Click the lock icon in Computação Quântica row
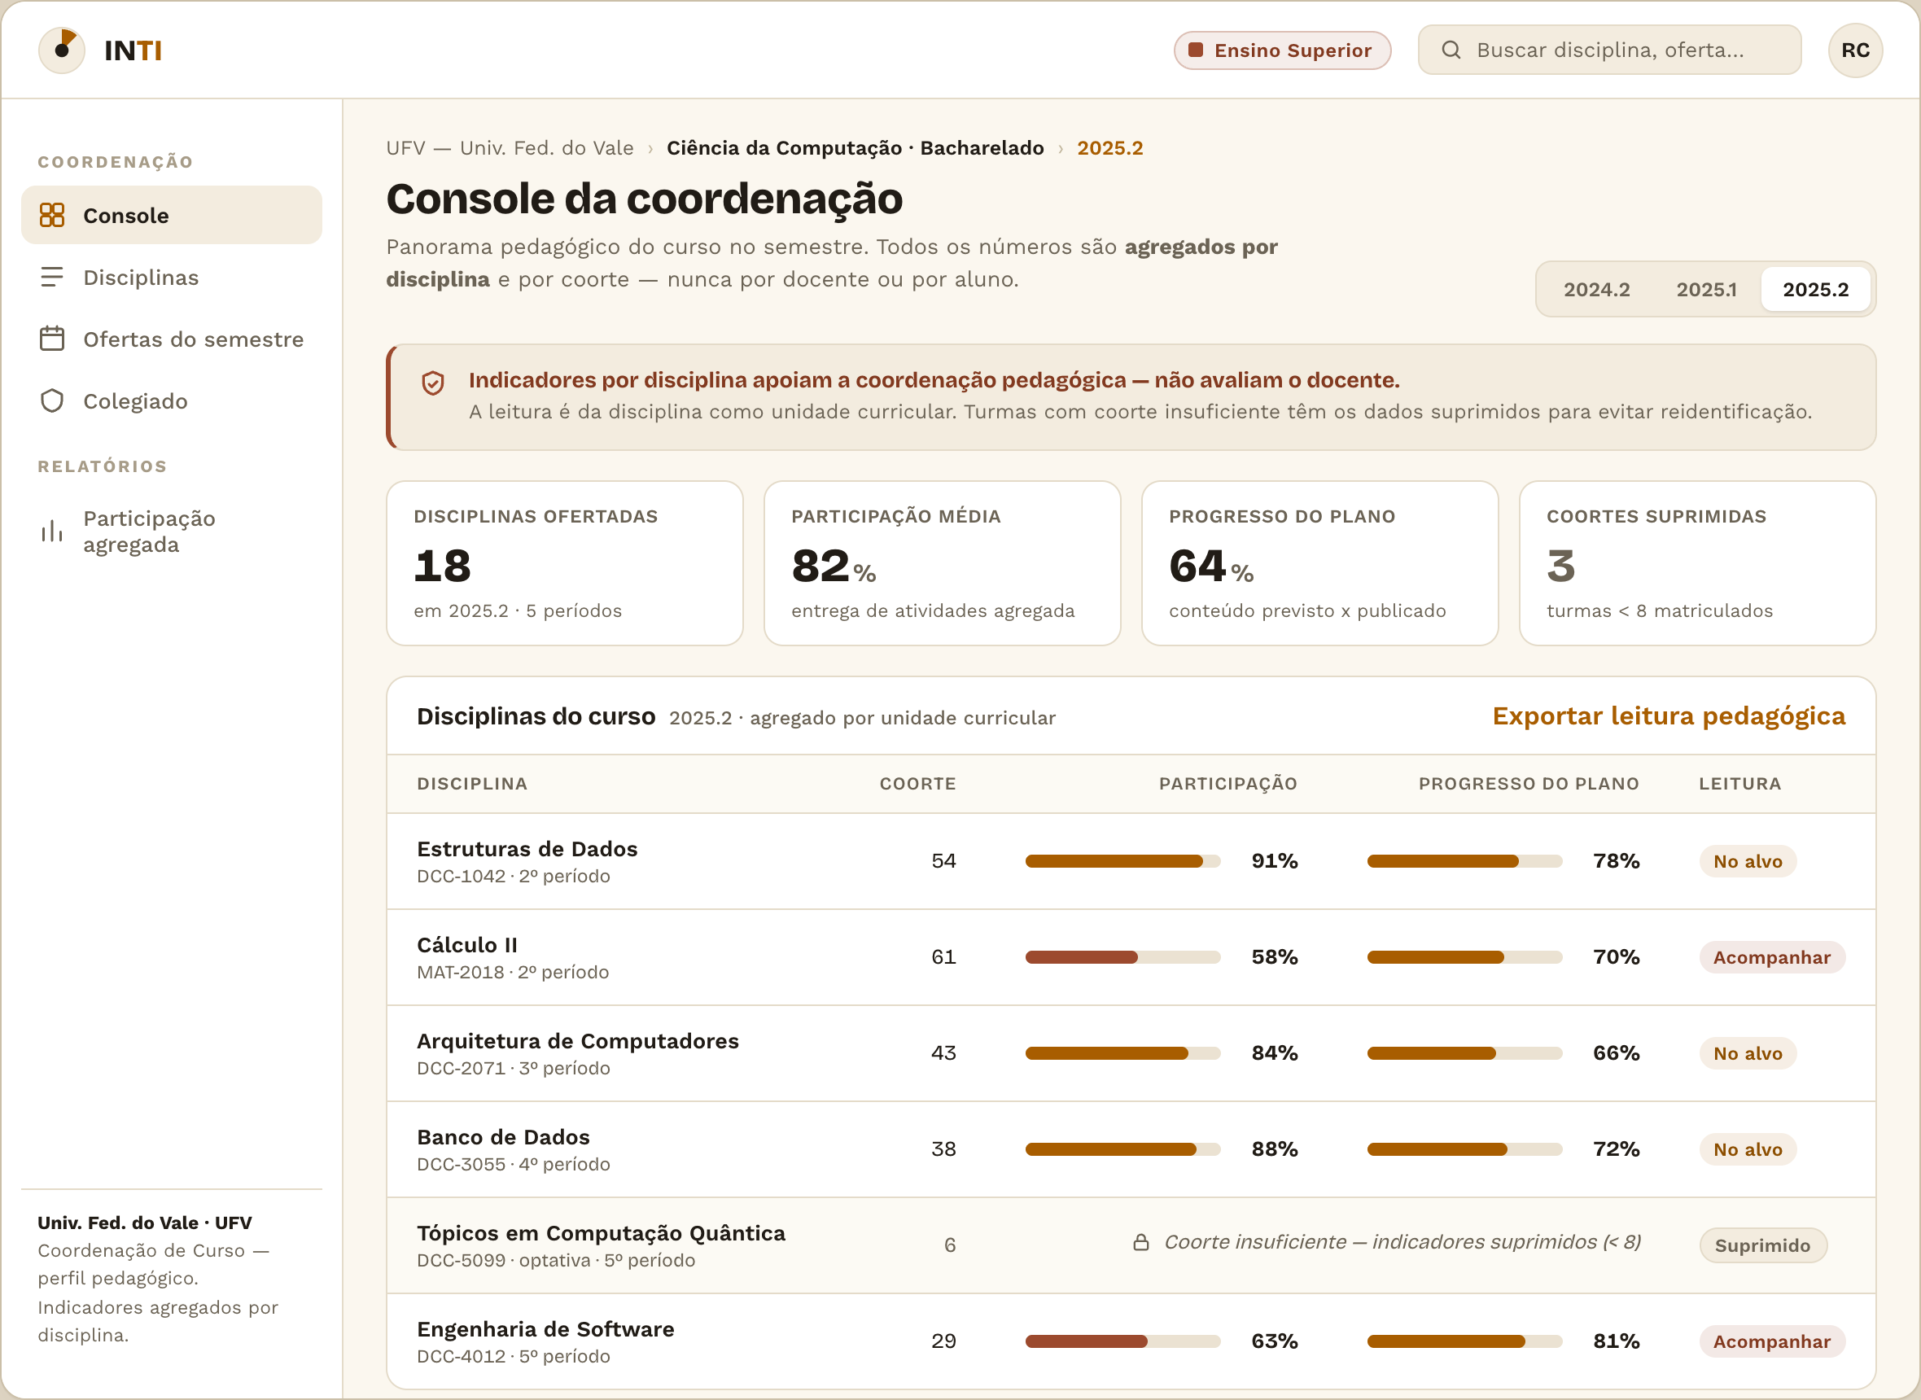The height and width of the screenshot is (1400, 1921). (x=1141, y=1242)
